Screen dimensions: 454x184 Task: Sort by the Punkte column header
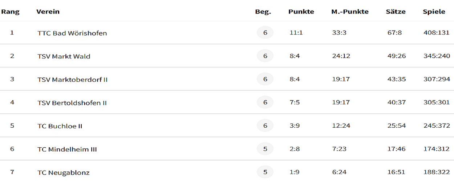point(301,12)
